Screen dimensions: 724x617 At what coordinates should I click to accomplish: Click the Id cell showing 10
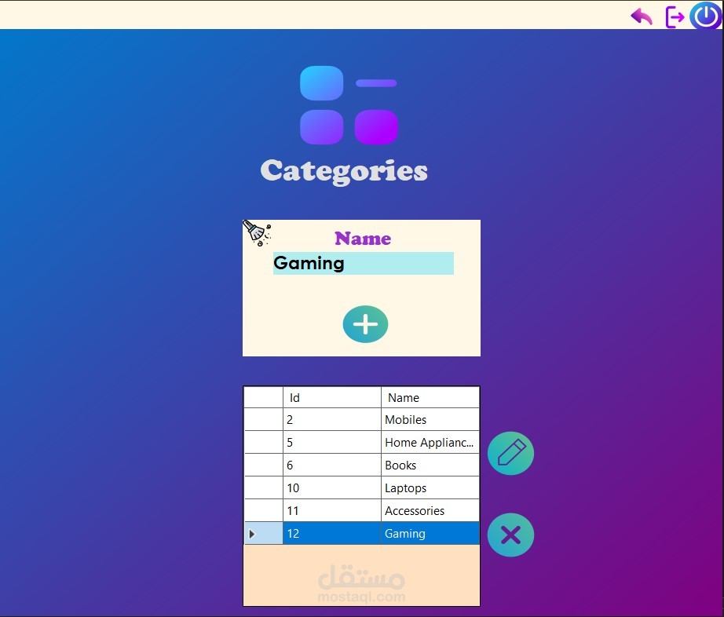coord(332,487)
